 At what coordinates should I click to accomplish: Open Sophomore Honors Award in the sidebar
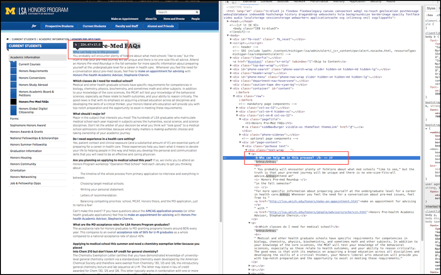click(x=28, y=125)
